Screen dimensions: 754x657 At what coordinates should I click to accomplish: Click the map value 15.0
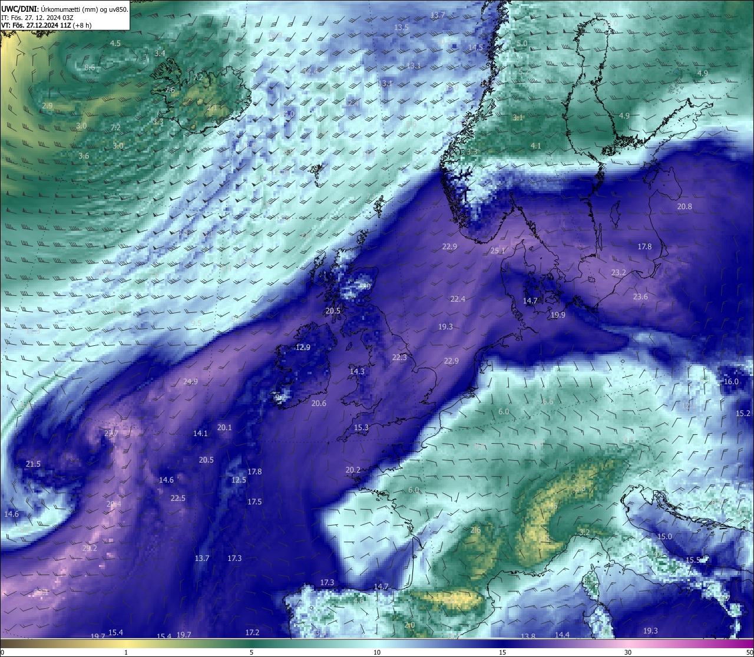(664, 537)
